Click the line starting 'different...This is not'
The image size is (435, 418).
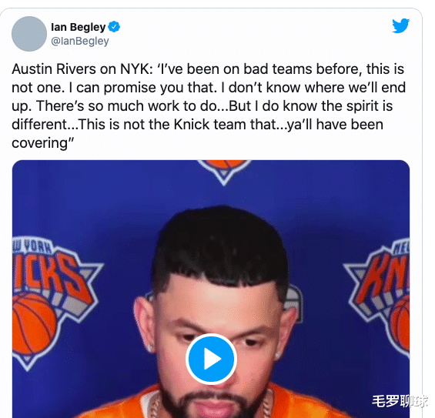click(x=198, y=125)
